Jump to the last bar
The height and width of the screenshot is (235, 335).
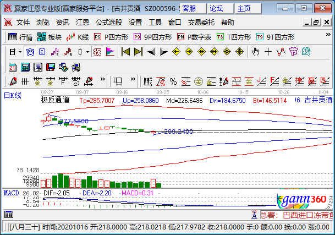click(x=138, y=52)
